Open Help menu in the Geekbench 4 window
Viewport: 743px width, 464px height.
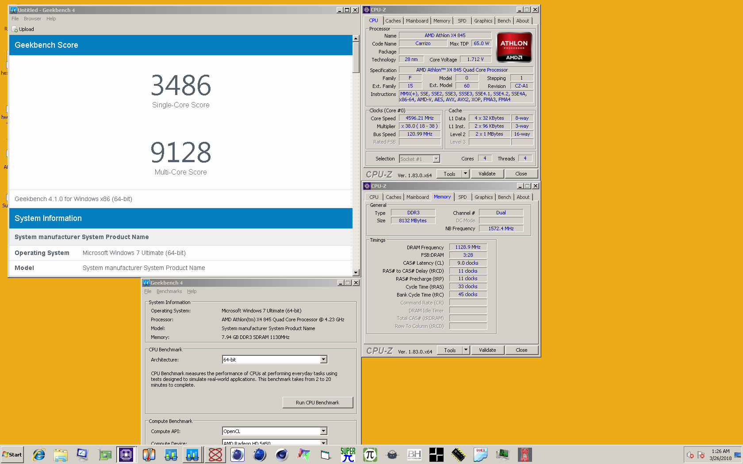pos(191,291)
